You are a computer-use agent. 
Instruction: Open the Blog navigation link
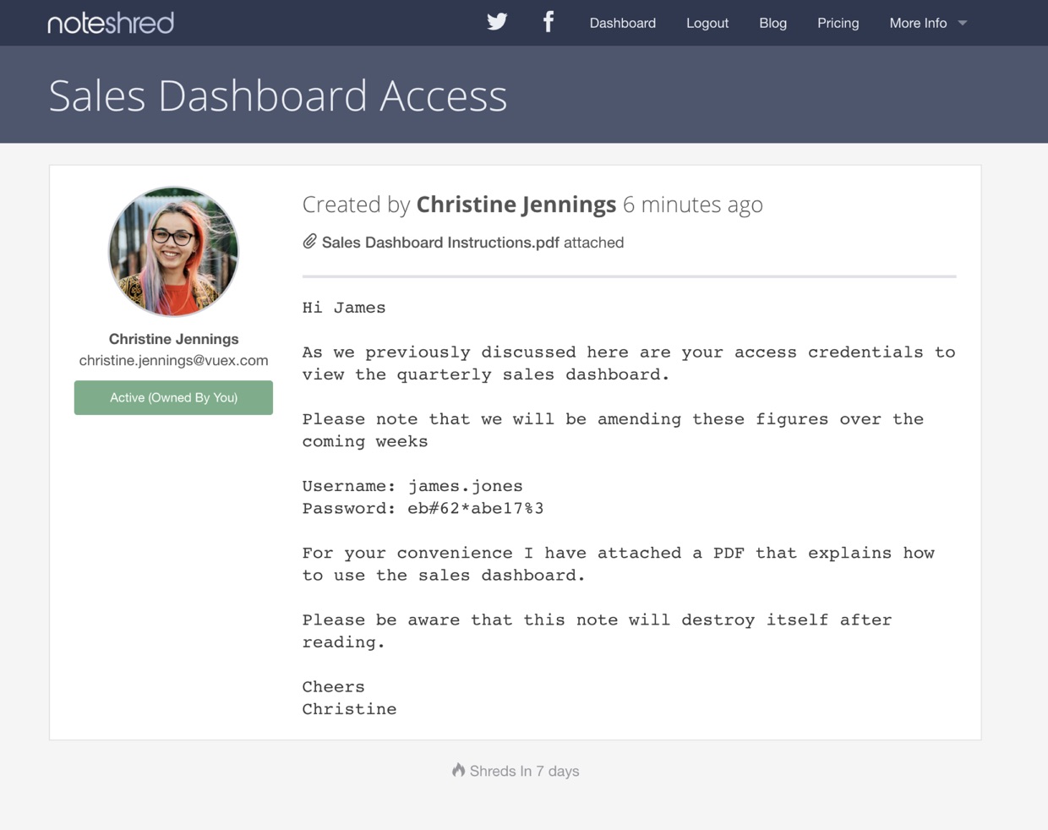click(772, 23)
